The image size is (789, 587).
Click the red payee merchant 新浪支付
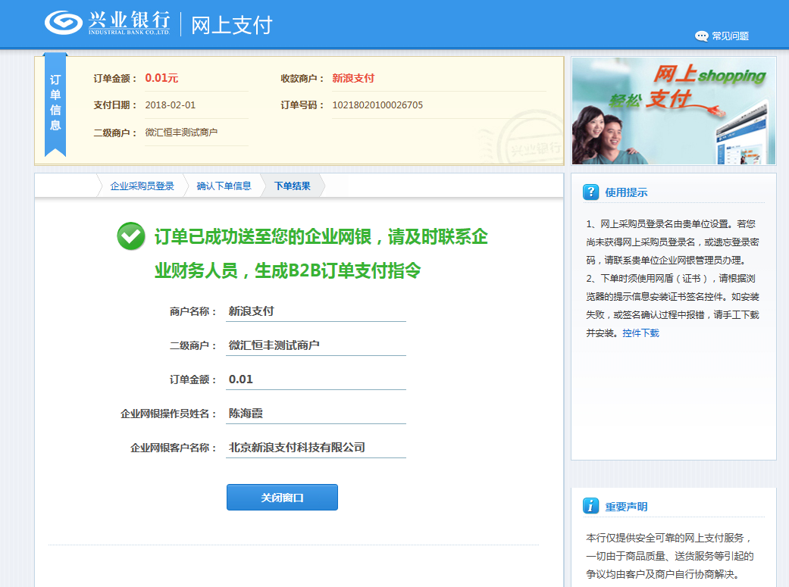pos(353,78)
